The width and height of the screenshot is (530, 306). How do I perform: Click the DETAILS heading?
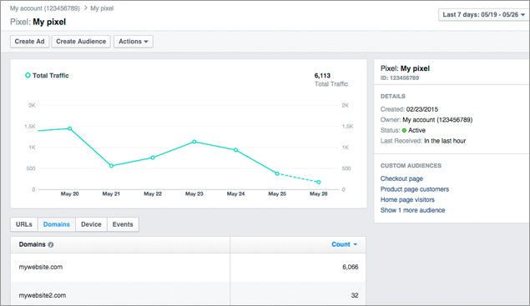point(393,96)
